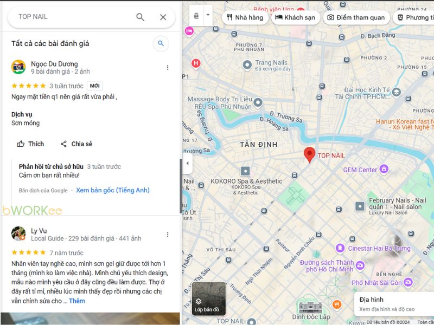Select Đại Học Kinh Tế Tài Chính marker
The width and height of the screenshot is (434, 325).
coord(397,92)
